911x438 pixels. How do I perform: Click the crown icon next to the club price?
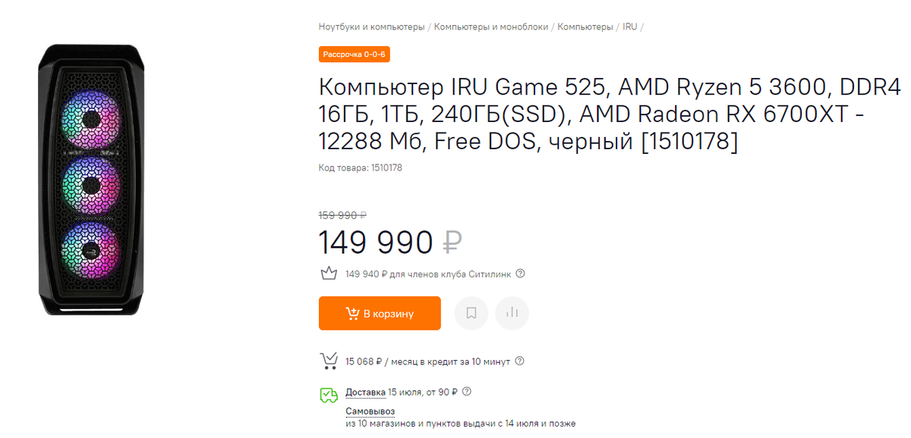tap(328, 272)
